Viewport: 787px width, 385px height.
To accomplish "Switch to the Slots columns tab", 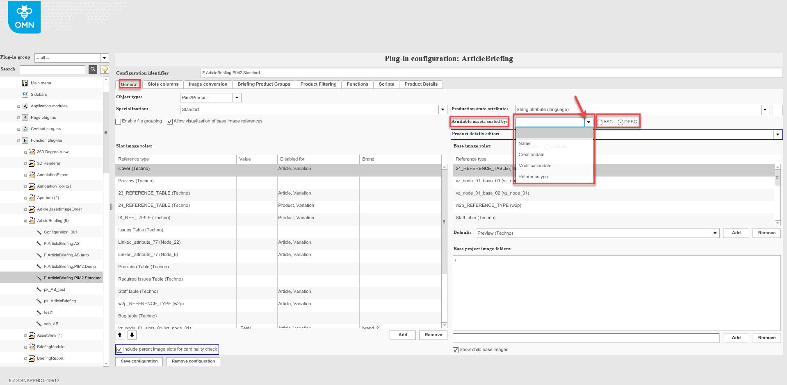I will click(x=162, y=84).
